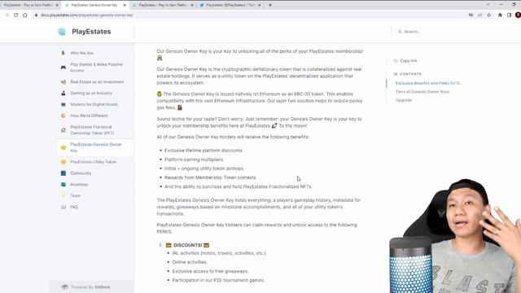Open Play Games & Make Passive Income page
Image resolution: width=521 pixels, height=293 pixels.
click(96, 68)
